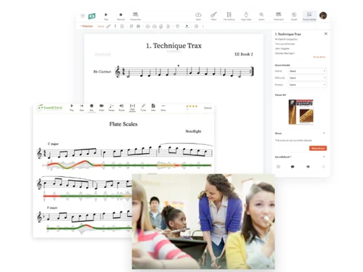Screen dimensions: 363x272
Task: Click the SoundCheck logo
Action: pyautogui.click(x=50, y=107)
